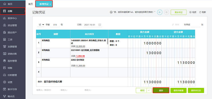Go to previous voucher with left arrow
Image resolution: width=212 pixels, height=99 pixels.
pyautogui.click(x=160, y=12)
